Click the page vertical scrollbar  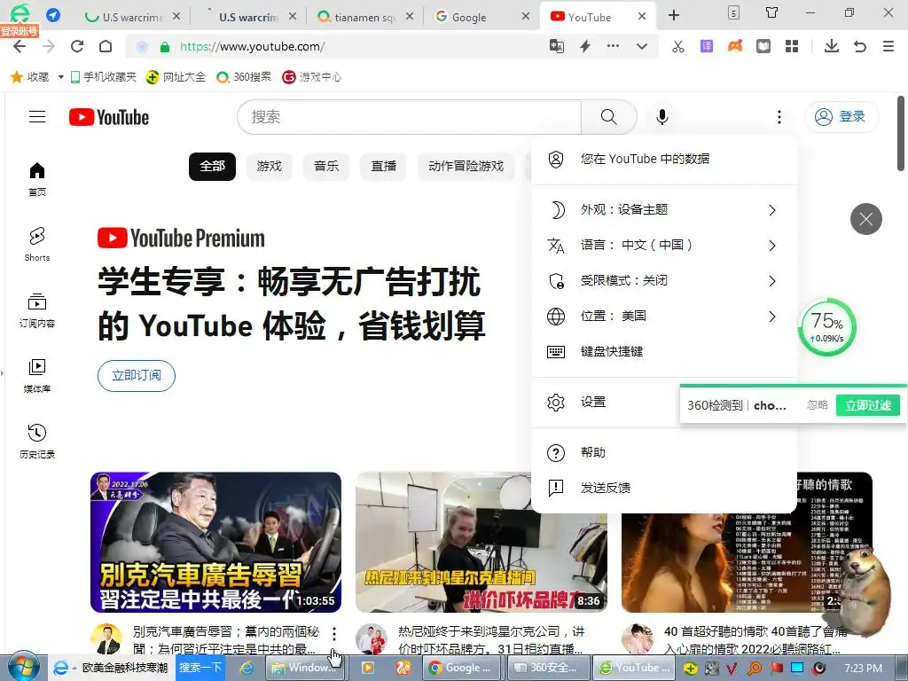[x=901, y=133]
